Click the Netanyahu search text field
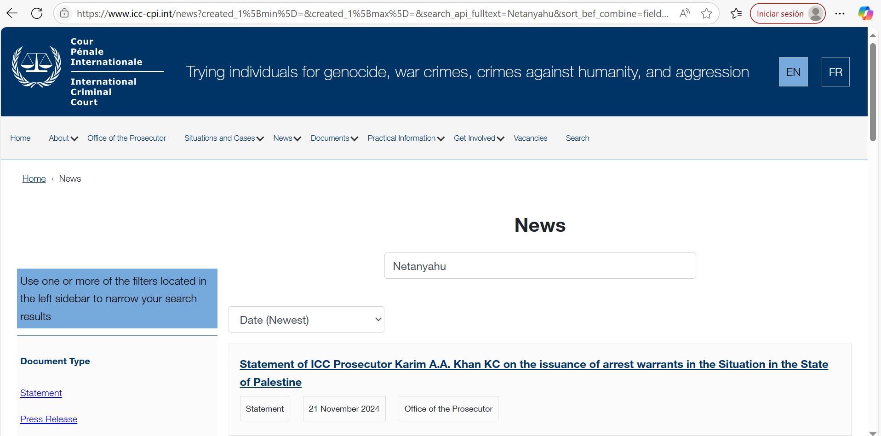 coord(540,266)
